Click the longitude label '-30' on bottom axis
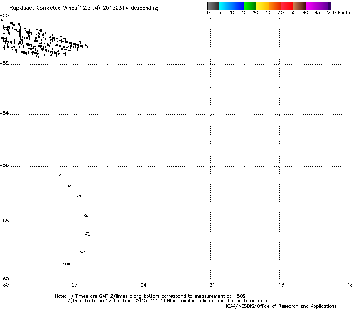Image resolution: width=352 pixels, height=309 pixels. pyautogui.click(x=4, y=285)
